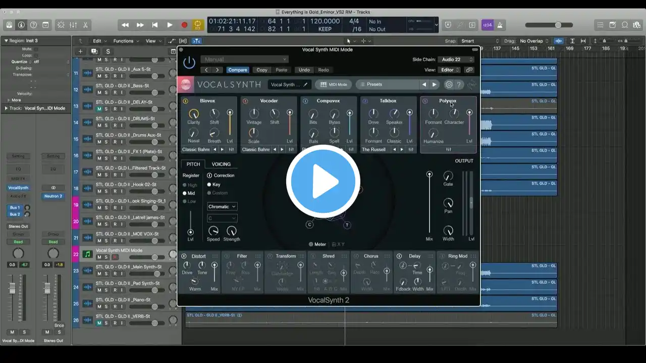The height and width of the screenshot is (363, 646).
Task: Click the scissors editors icon
Action: pyautogui.click(x=85, y=25)
